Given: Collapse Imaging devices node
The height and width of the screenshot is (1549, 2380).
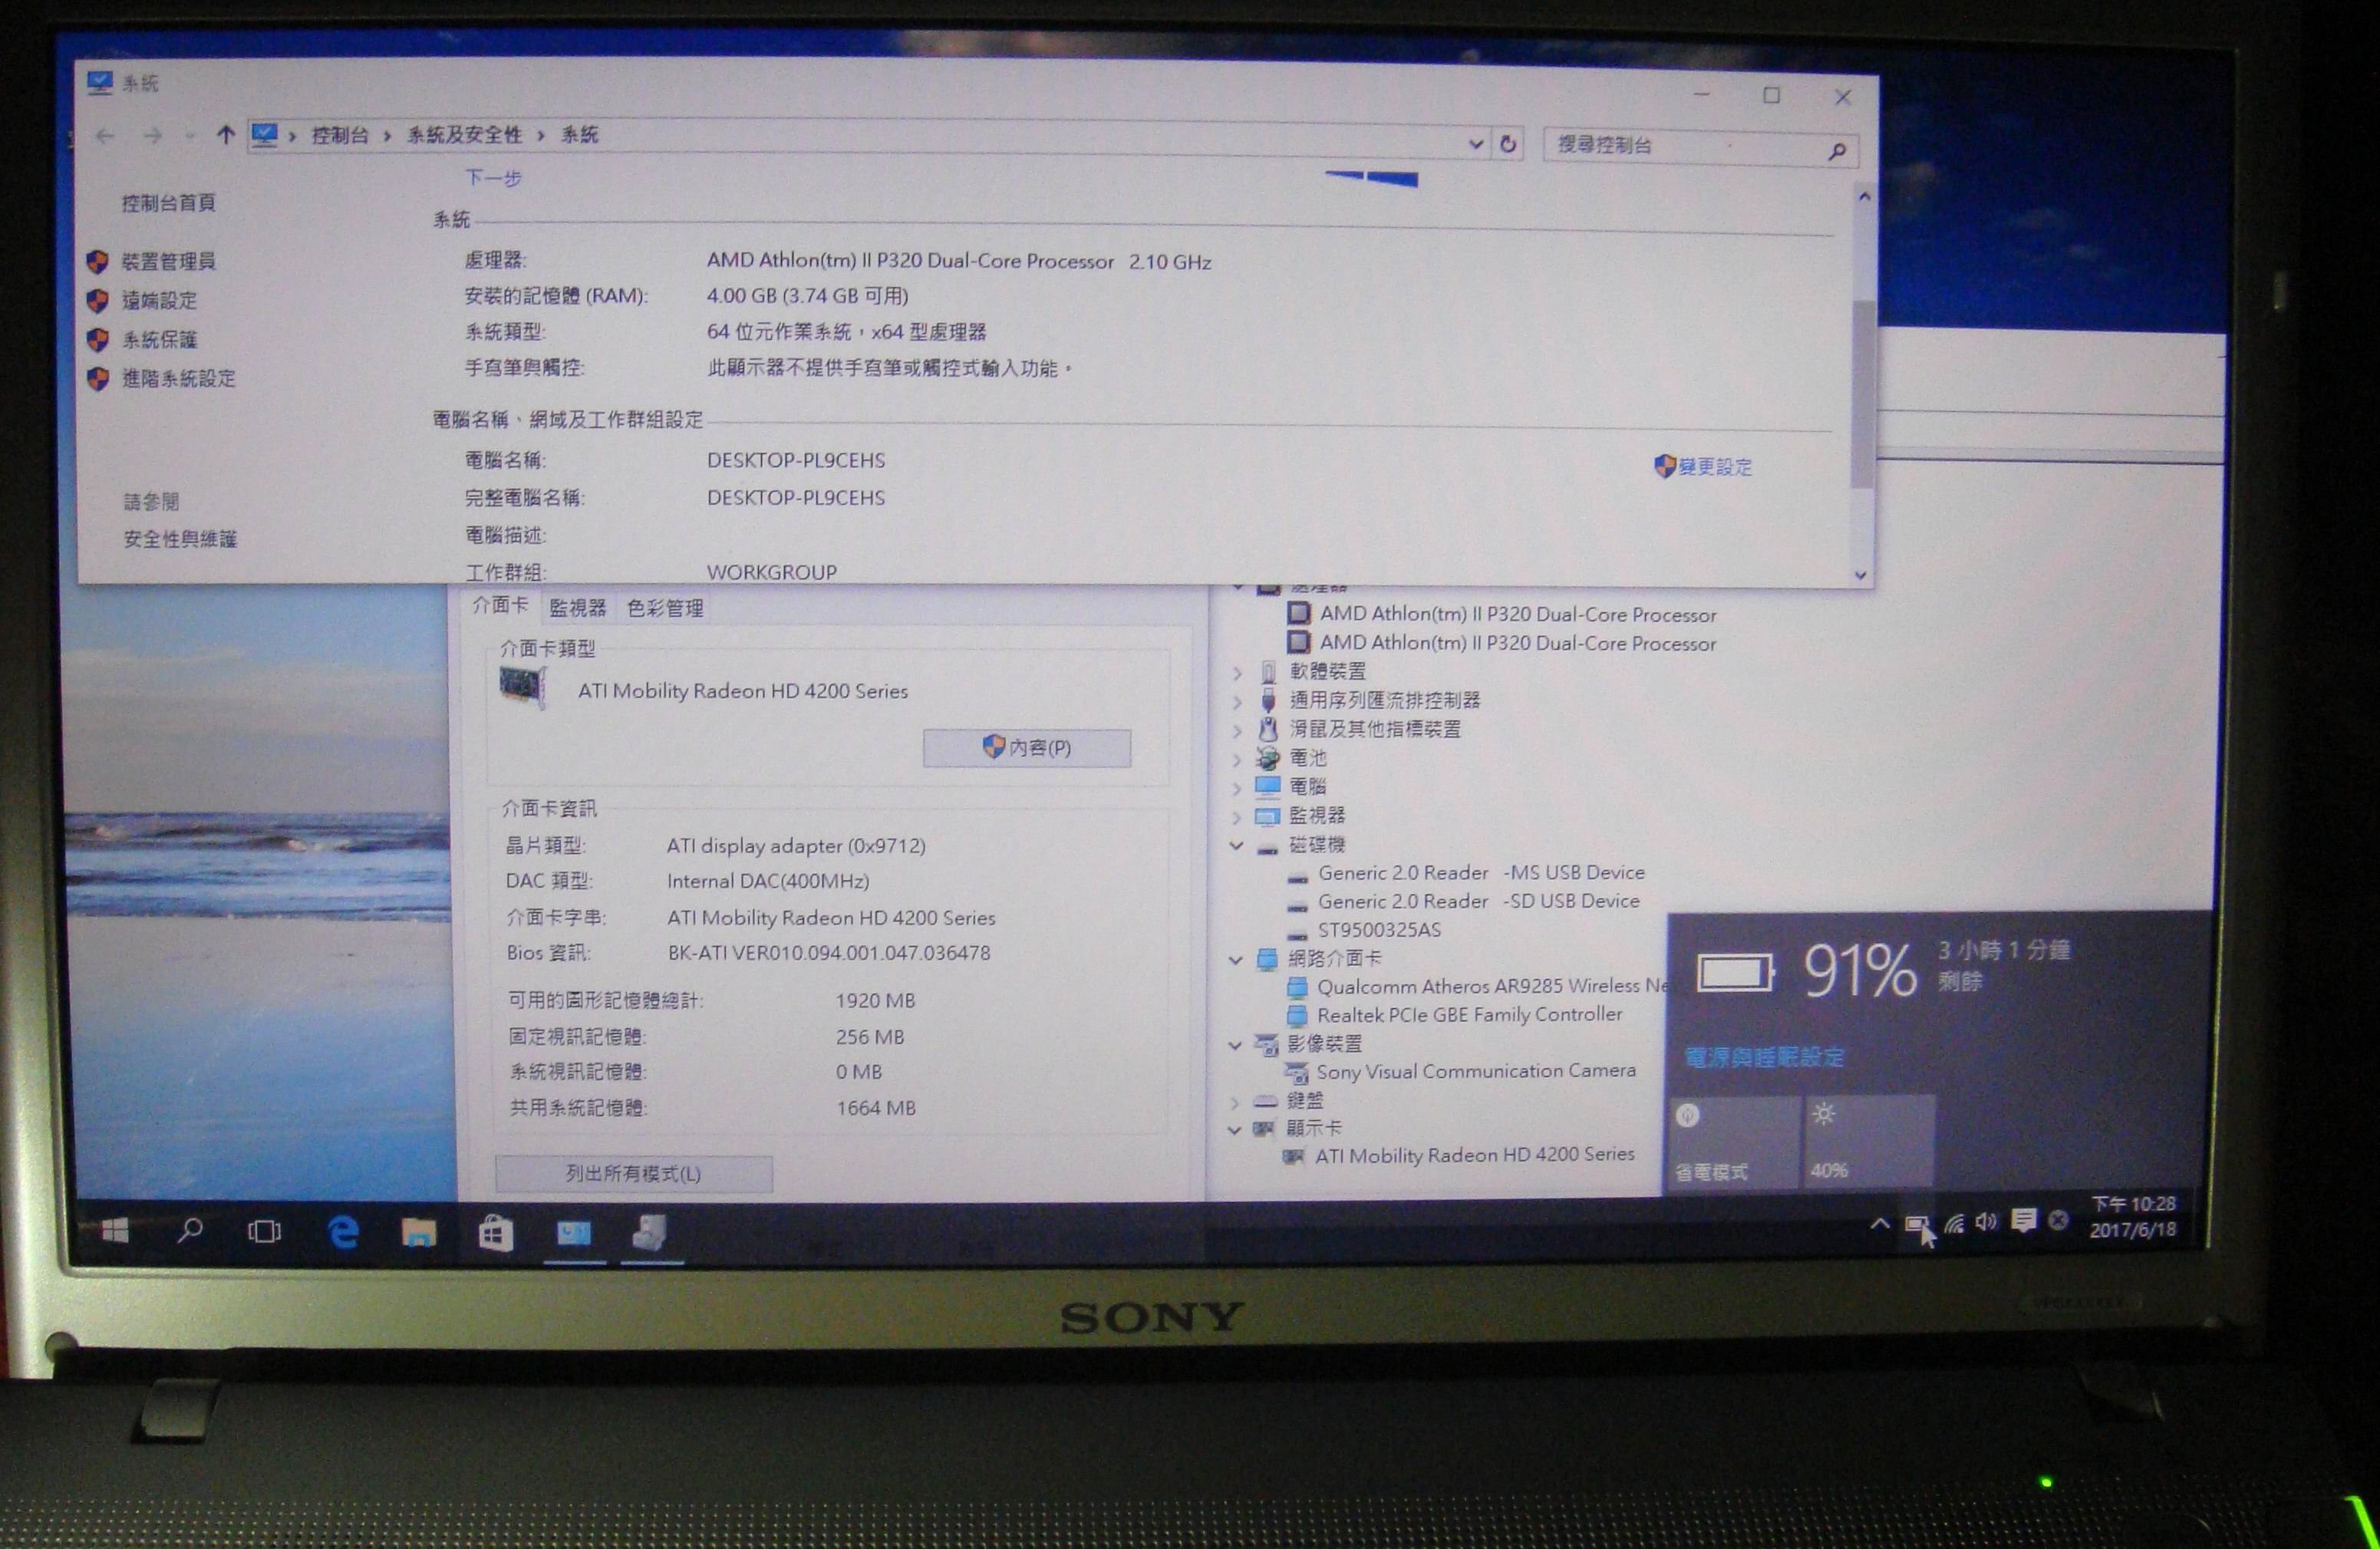Looking at the screenshot, I should tap(1235, 1045).
